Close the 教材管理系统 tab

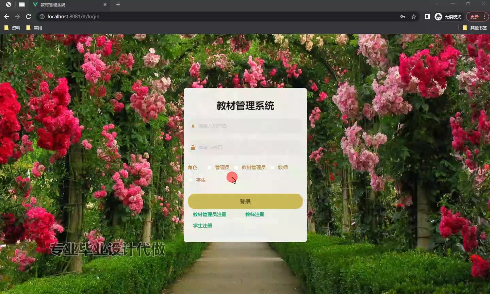(105, 5)
